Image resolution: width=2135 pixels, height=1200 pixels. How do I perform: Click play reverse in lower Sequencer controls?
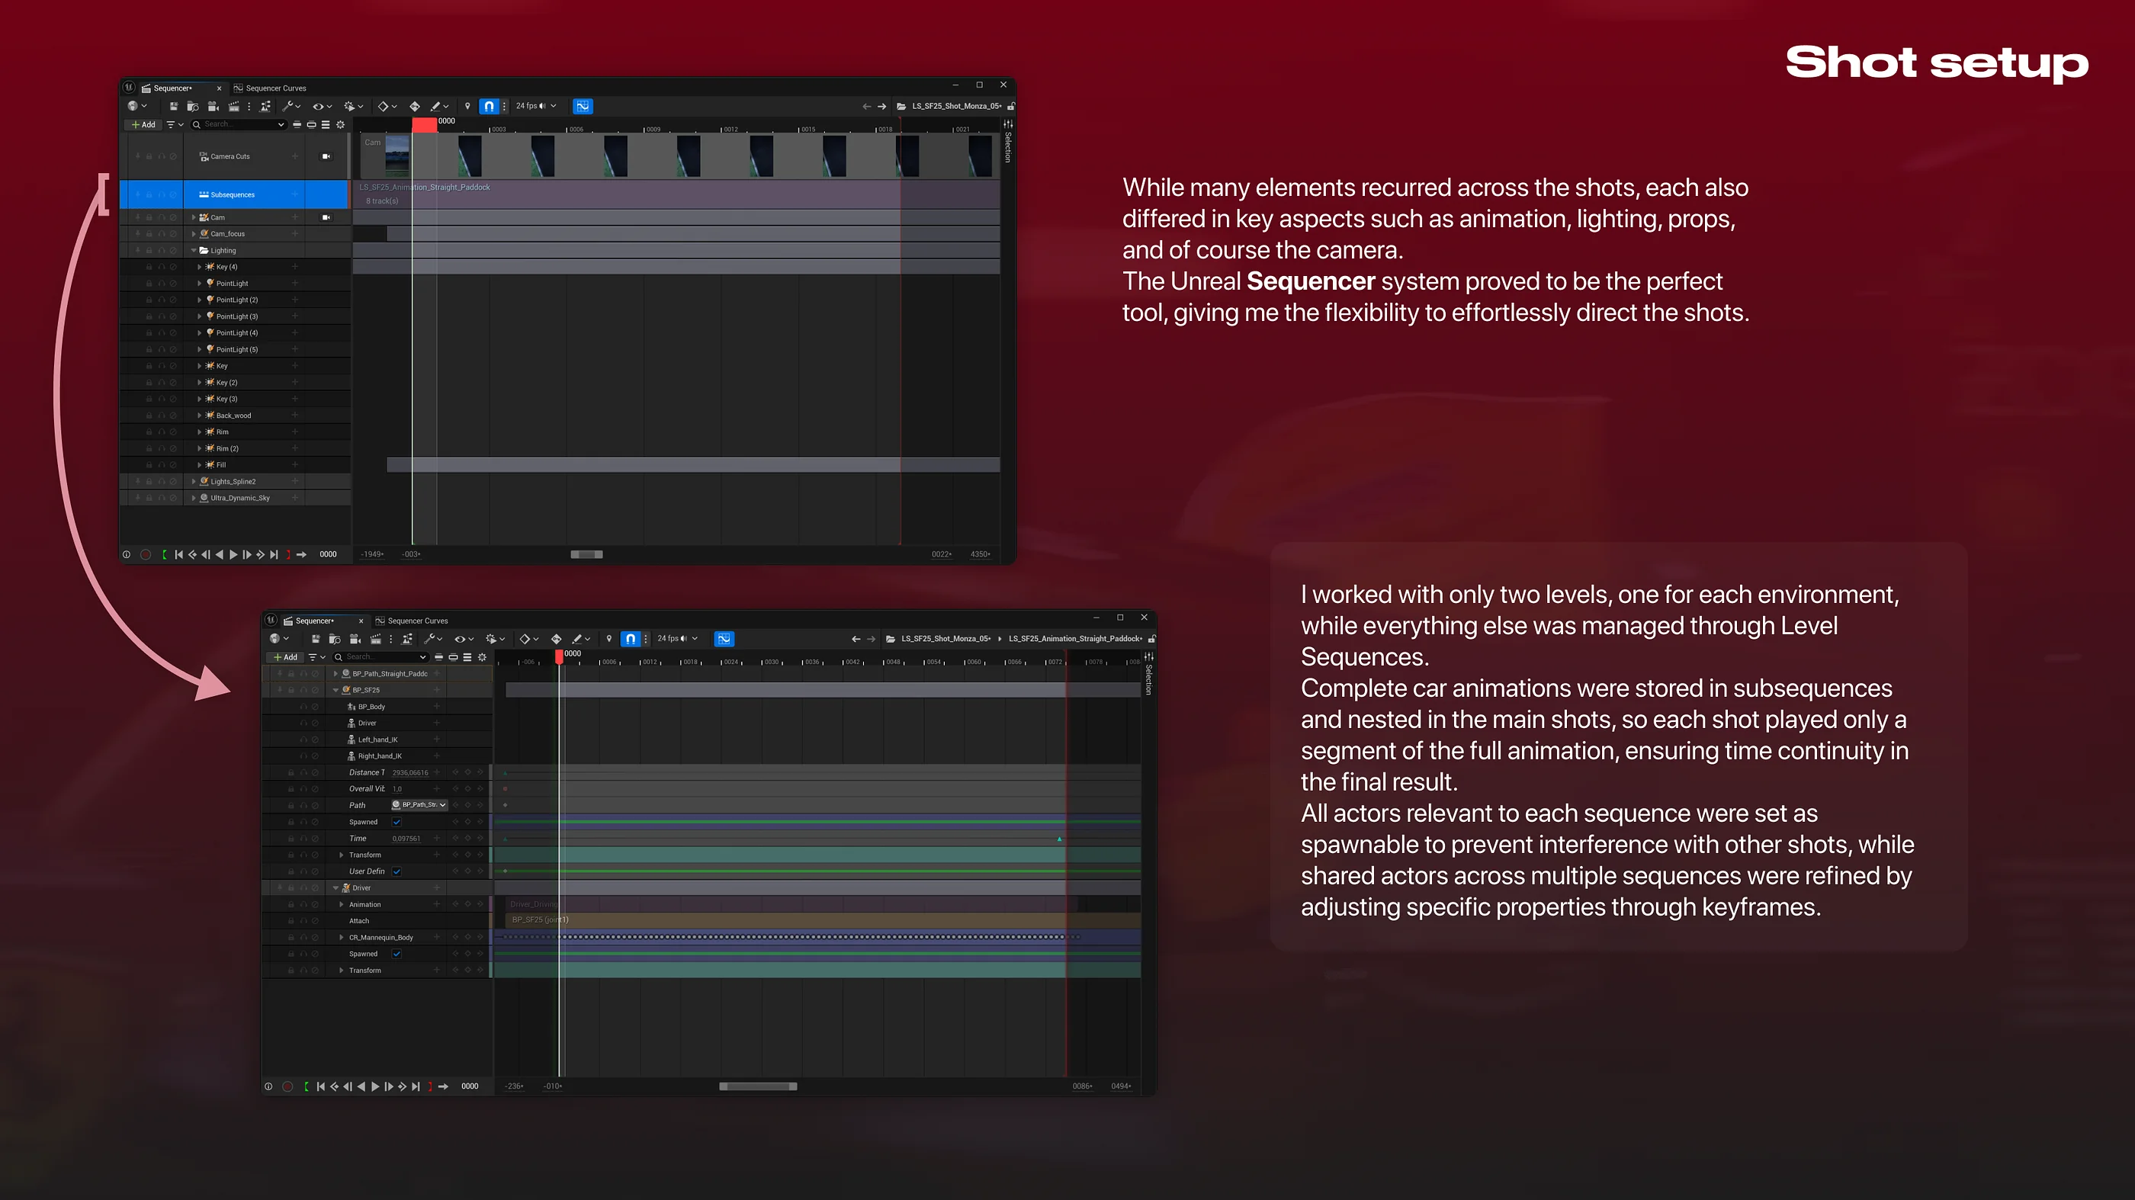point(361,1086)
